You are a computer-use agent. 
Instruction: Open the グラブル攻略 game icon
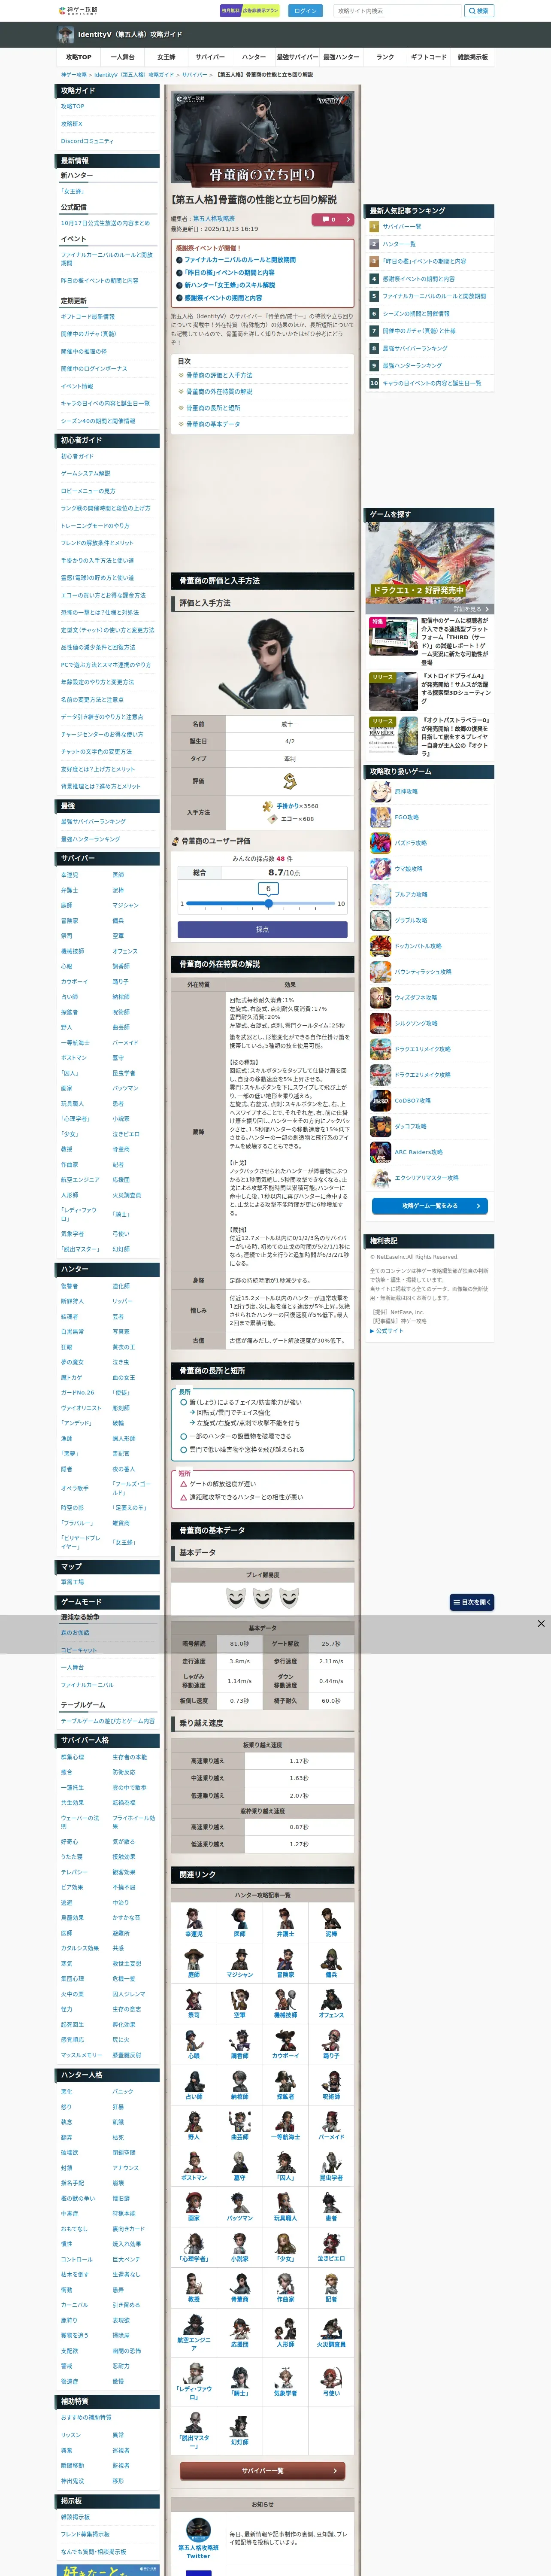(380, 920)
